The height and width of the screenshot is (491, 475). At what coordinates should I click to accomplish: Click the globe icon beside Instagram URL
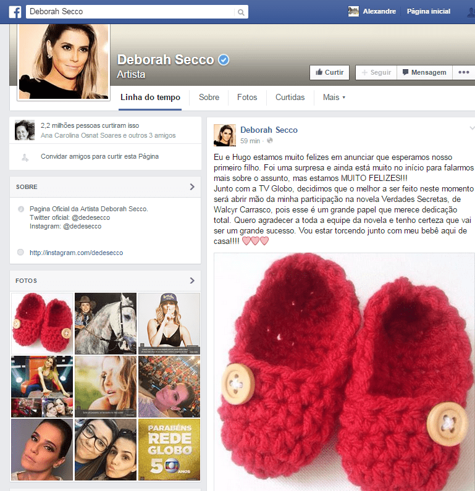(20, 252)
